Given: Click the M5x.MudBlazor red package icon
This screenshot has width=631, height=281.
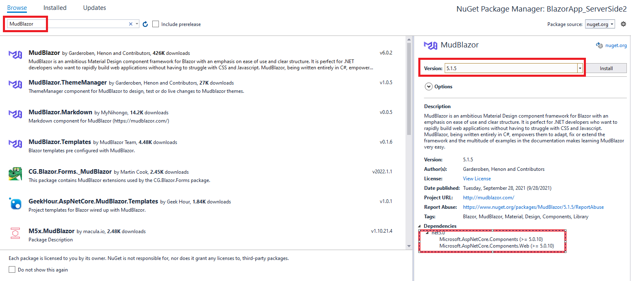Looking at the screenshot, I should click(x=15, y=233).
